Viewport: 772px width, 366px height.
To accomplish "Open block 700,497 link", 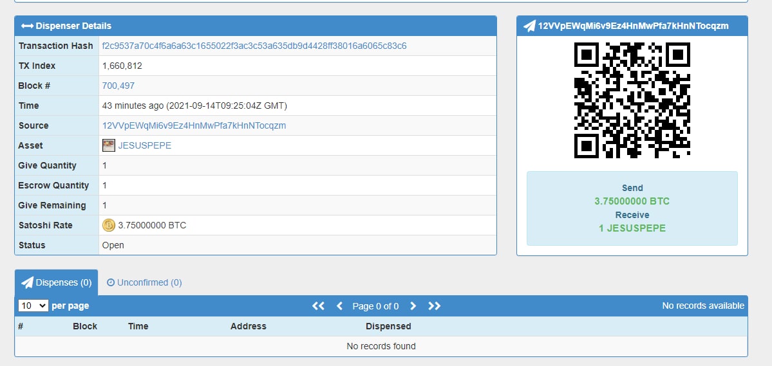I will (118, 86).
